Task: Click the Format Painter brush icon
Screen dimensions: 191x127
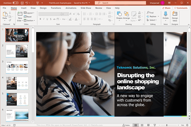Action: (10, 20)
